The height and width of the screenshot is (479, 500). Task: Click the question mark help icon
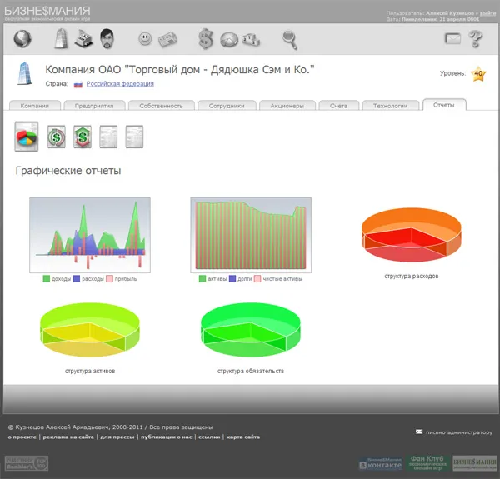(476, 38)
